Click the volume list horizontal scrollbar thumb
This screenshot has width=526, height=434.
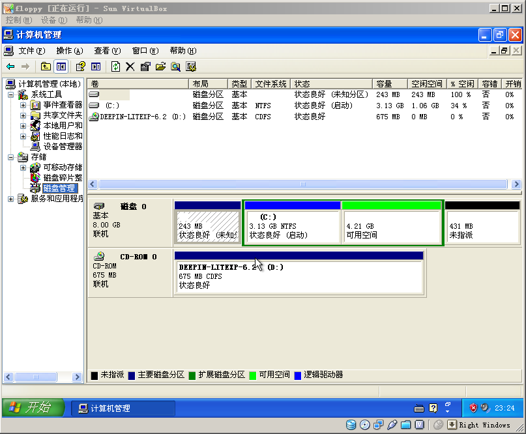tap(303, 184)
